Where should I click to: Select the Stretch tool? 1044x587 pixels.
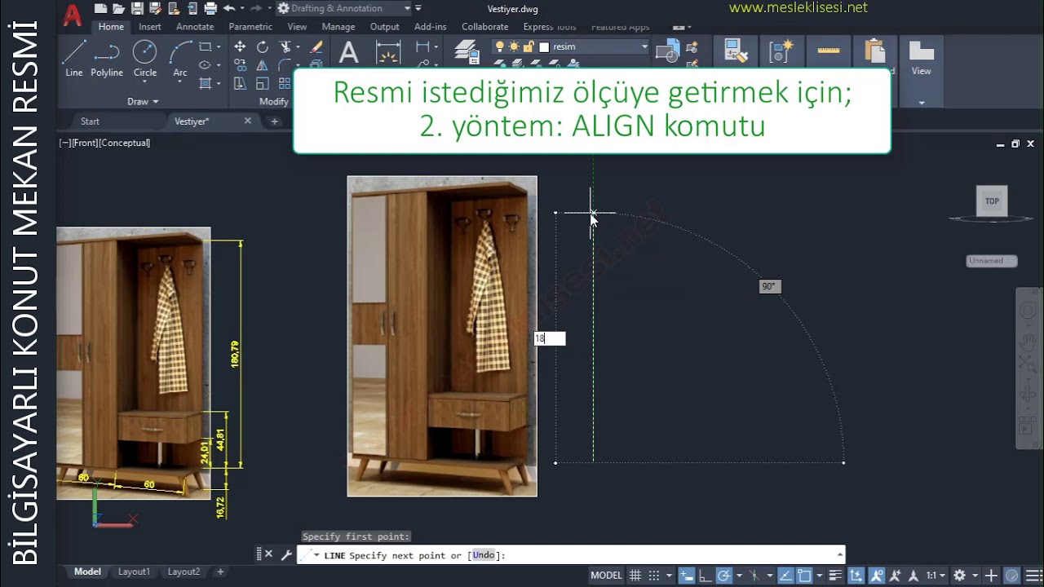tap(240, 83)
